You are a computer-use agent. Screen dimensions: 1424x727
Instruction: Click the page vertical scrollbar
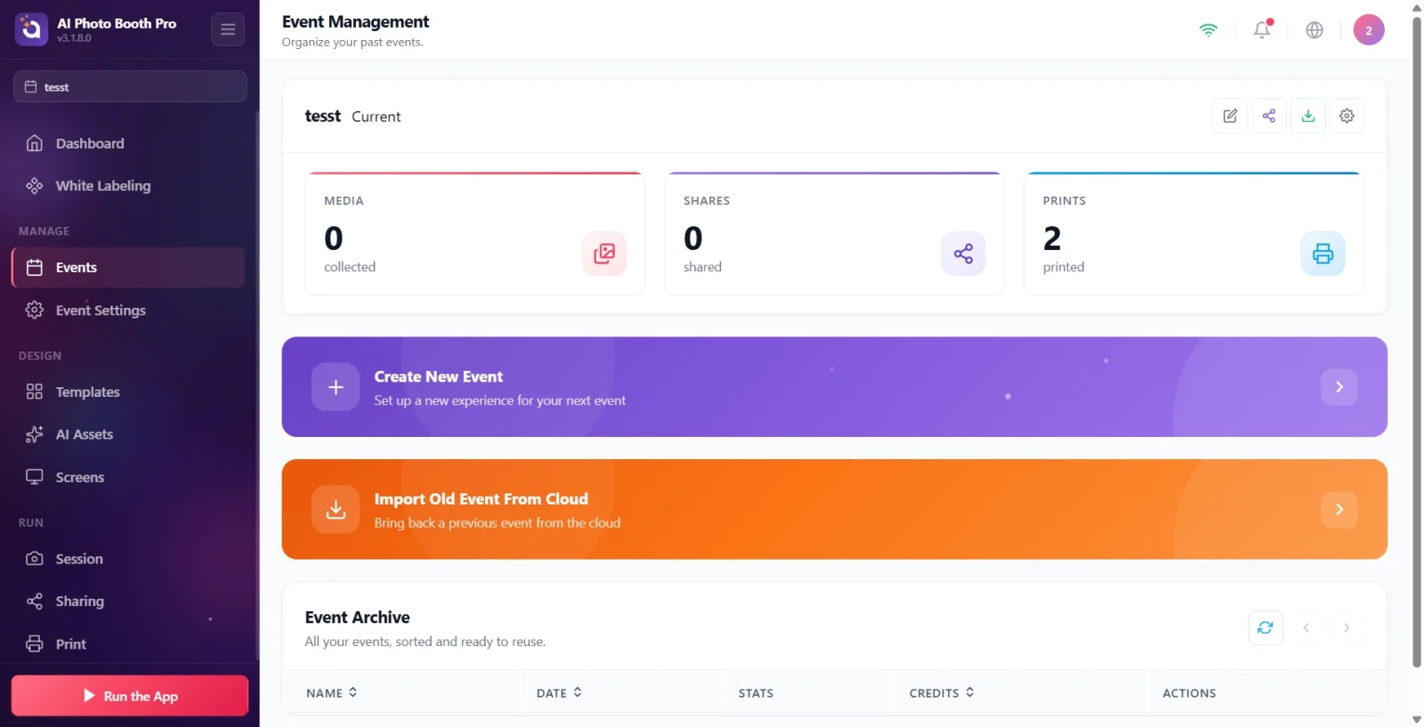pyautogui.click(x=1417, y=342)
